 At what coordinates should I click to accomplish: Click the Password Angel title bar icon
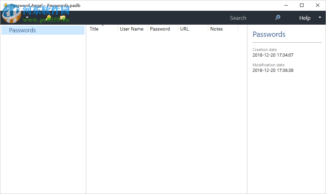[6, 5]
